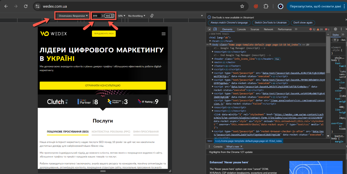Collapse the body element node

(x=210, y=44)
